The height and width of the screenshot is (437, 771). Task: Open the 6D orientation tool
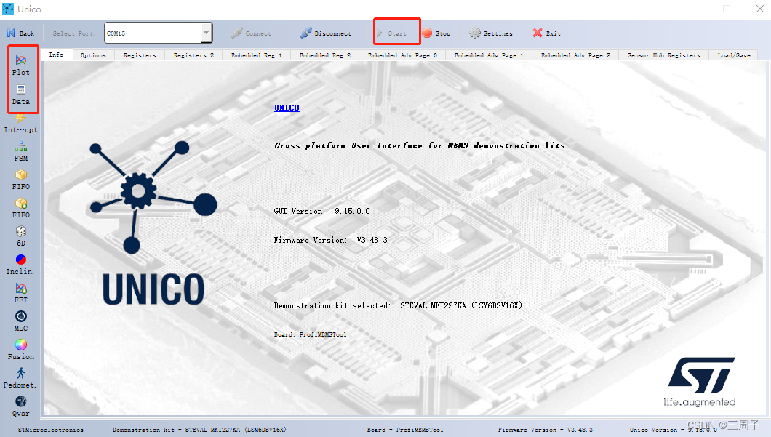[20, 236]
